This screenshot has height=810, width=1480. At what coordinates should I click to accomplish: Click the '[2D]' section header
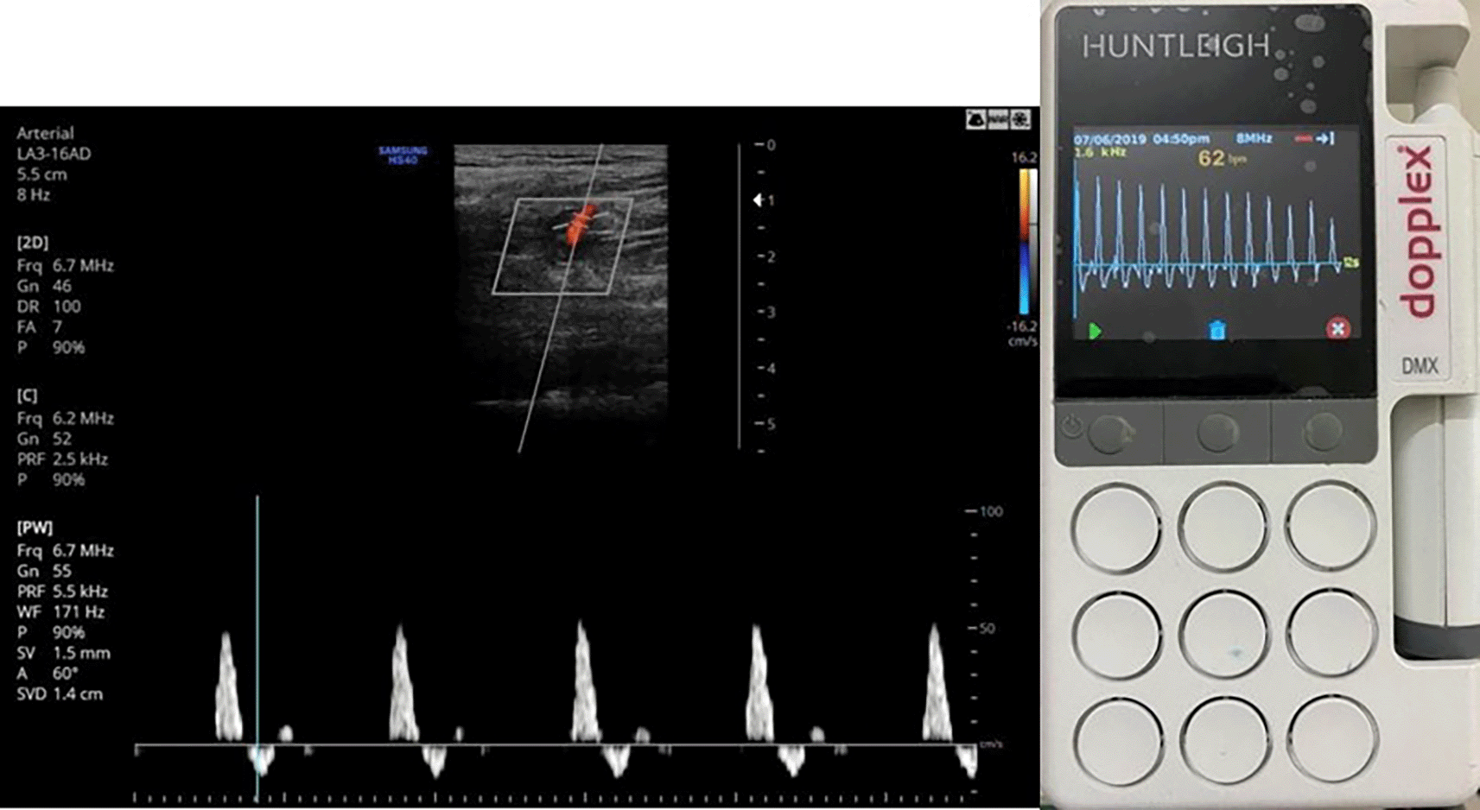coord(33,243)
